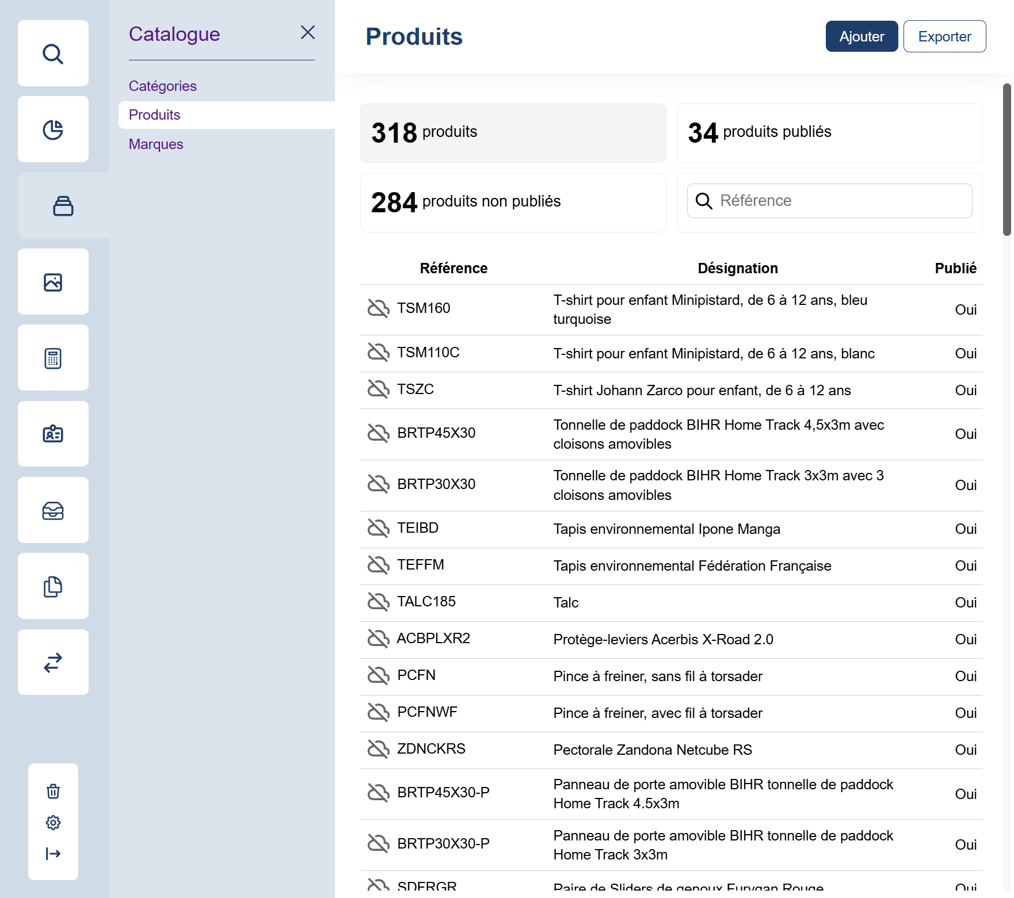
Task: Filter by 284 produits non publiés card
Action: click(x=513, y=202)
